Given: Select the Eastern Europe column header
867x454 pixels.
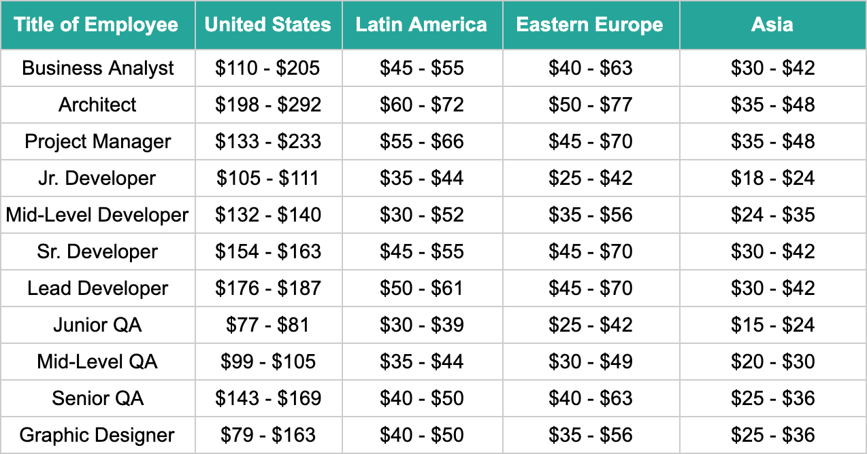Looking at the screenshot, I should 590,25.
